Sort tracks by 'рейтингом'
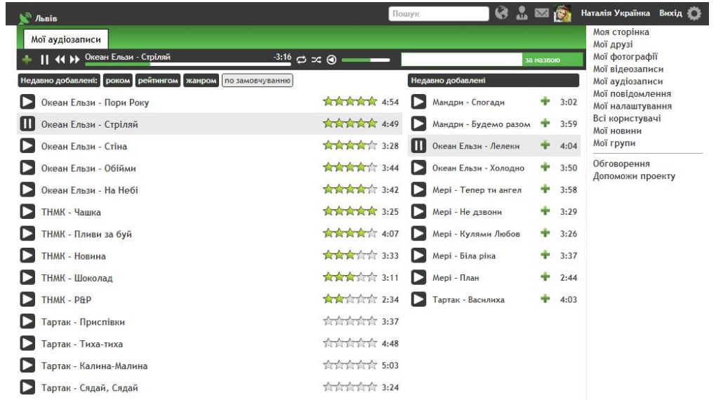 pyautogui.click(x=158, y=81)
